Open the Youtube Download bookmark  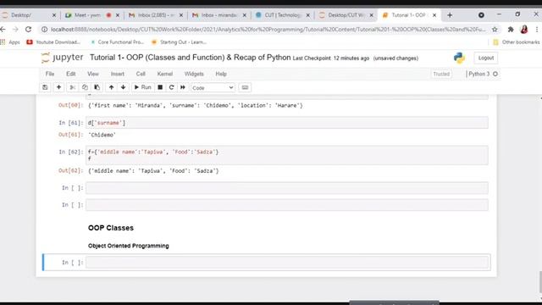tap(53, 42)
